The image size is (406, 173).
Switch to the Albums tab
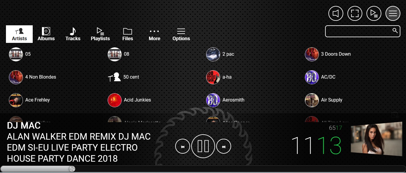click(x=46, y=34)
